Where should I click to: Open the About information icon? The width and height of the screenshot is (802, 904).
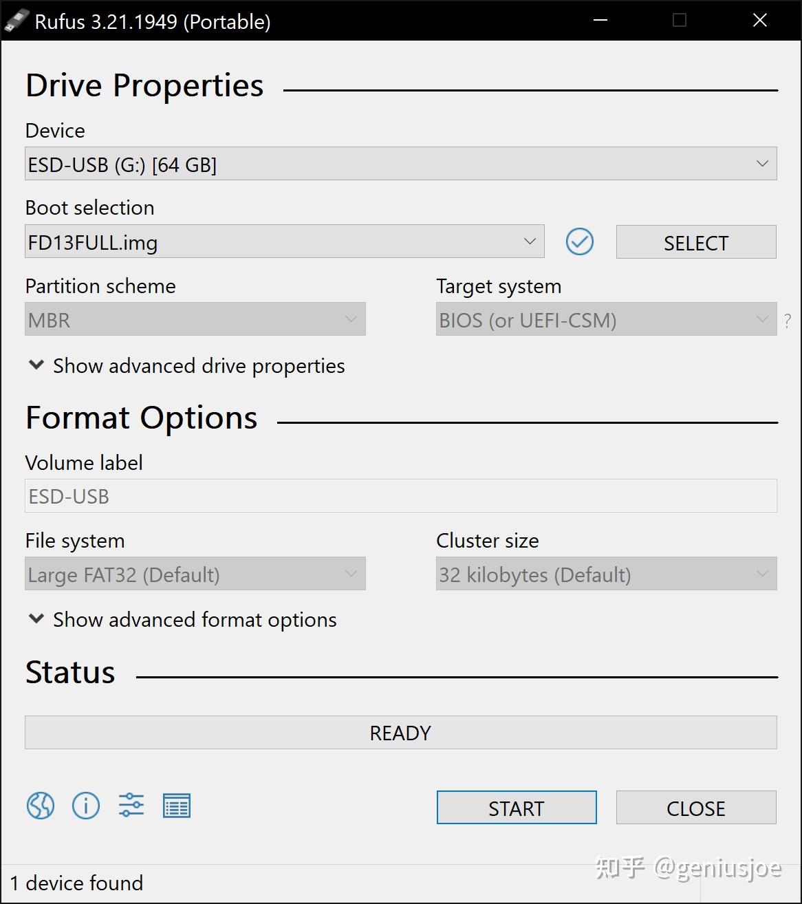(x=86, y=806)
